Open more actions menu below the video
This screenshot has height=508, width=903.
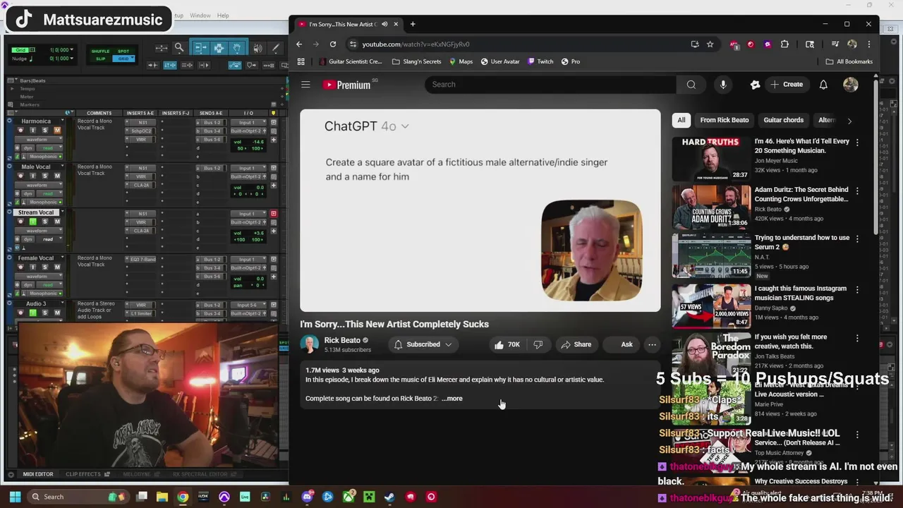pos(652,344)
